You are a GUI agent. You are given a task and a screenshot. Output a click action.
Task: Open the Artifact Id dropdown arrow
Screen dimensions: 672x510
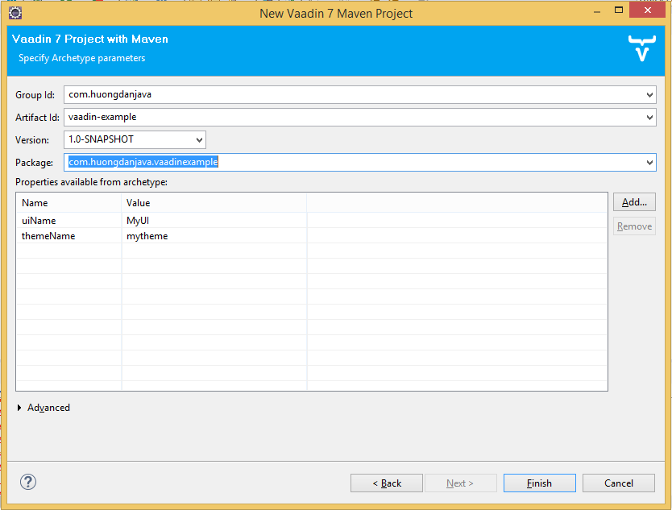tap(649, 118)
